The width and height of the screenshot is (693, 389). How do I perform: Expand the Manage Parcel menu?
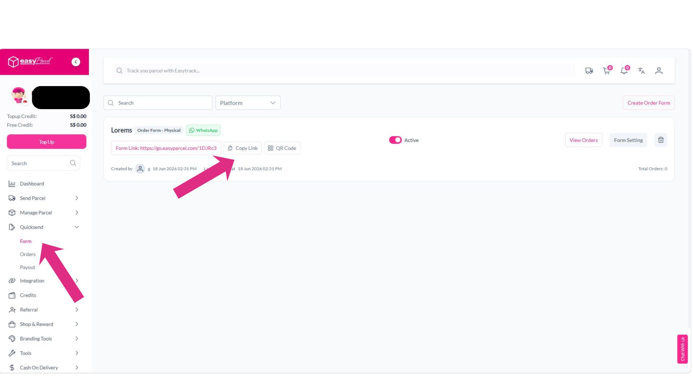click(x=43, y=213)
